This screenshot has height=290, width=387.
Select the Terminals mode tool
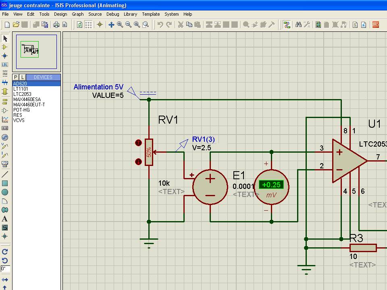pyautogui.click(x=5, y=101)
